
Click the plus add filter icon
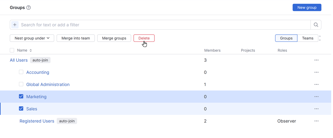[15, 25]
